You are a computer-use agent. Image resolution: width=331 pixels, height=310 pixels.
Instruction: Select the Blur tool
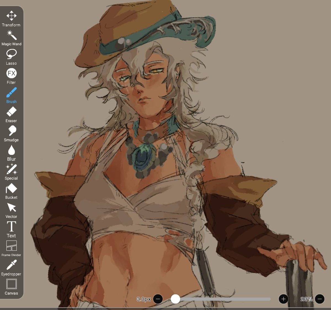(11, 153)
